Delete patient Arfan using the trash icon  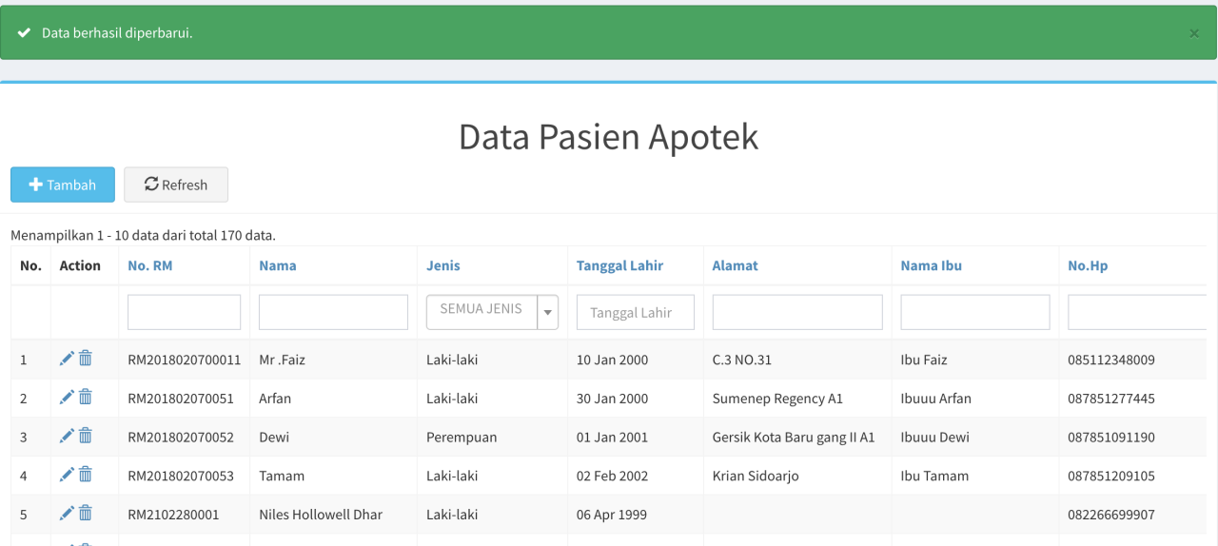point(86,397)
